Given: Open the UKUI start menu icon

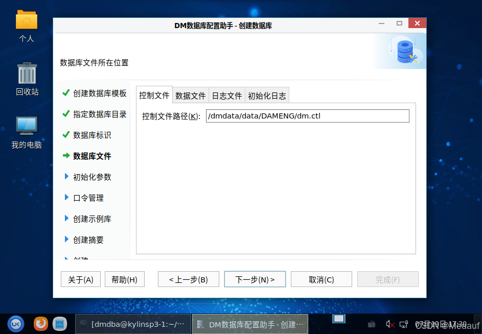Looking at the screenshot, I should point(16,324).
